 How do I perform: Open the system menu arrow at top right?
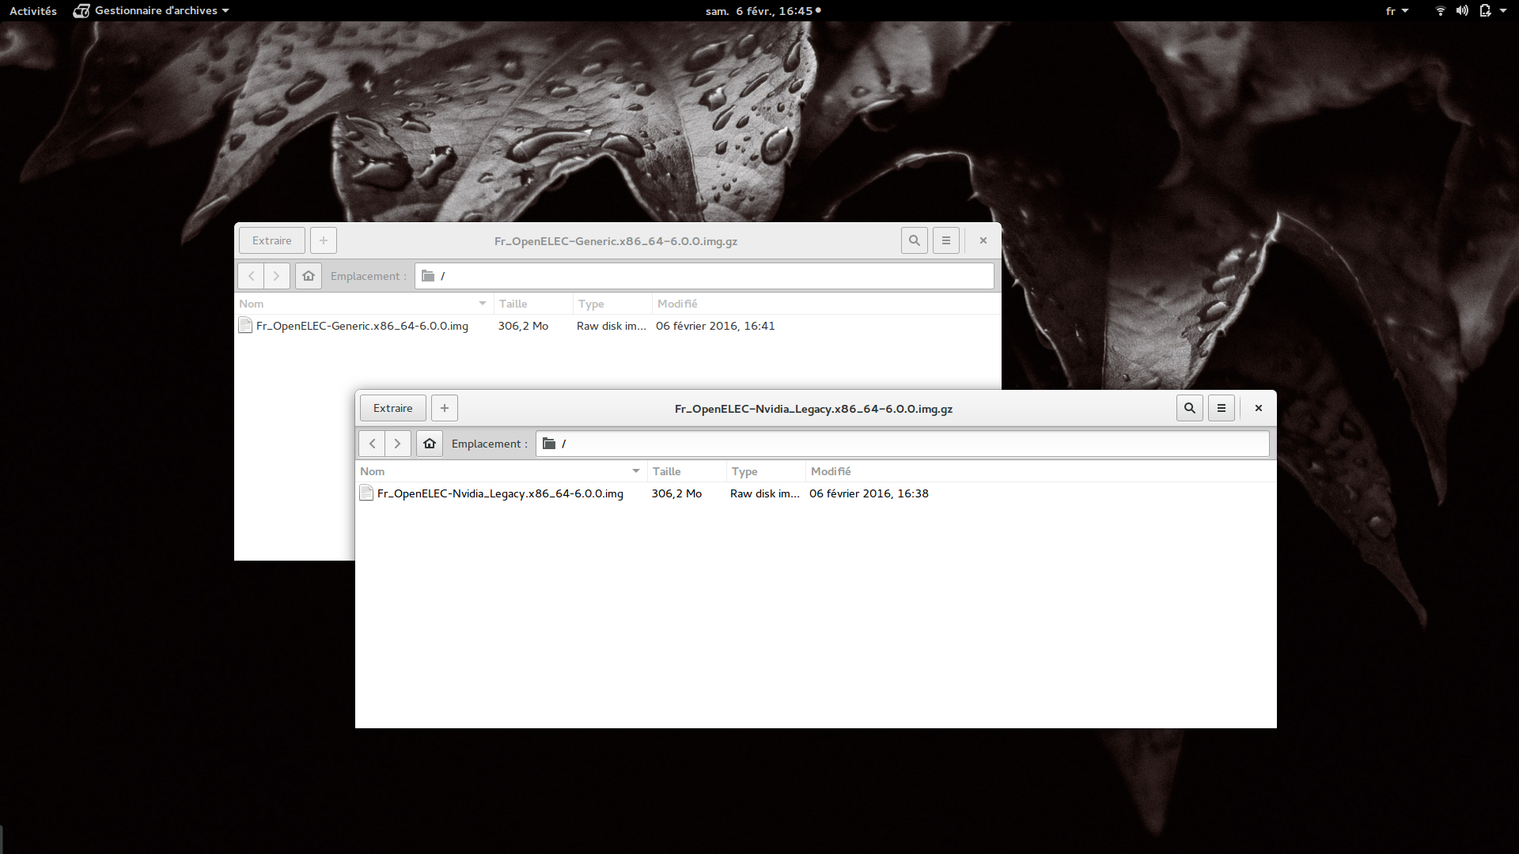(x=1503, y=11)
